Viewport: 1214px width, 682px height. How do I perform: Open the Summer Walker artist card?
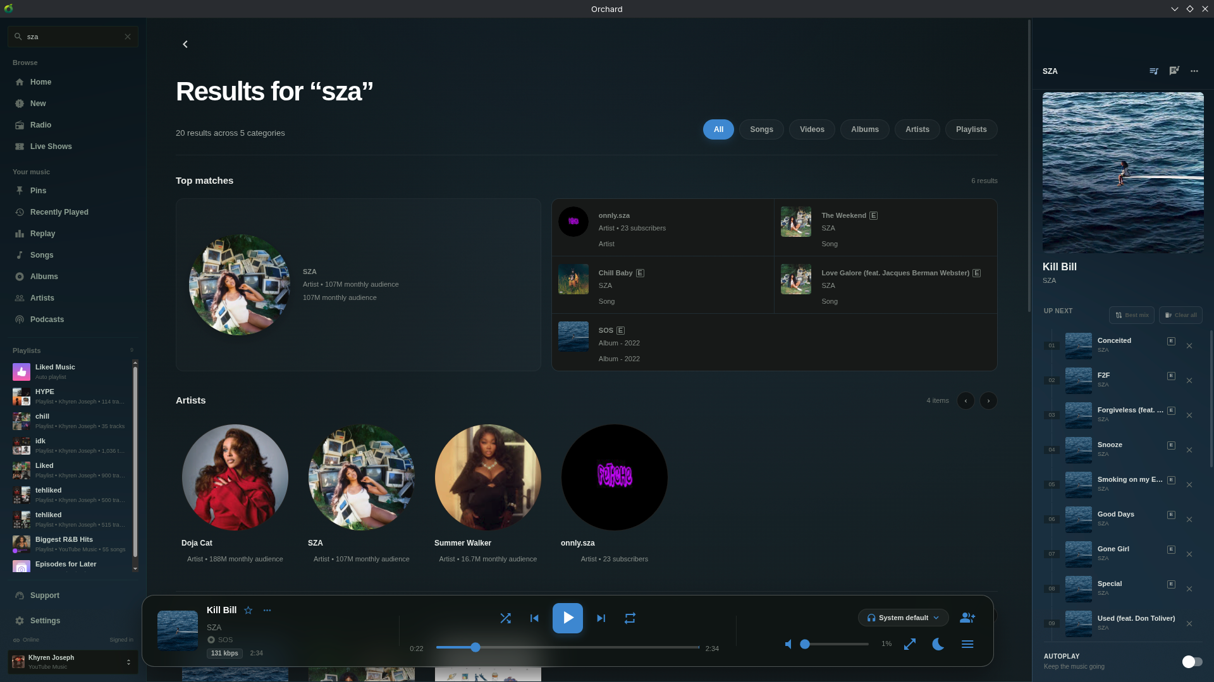click(x=488, y=494)
